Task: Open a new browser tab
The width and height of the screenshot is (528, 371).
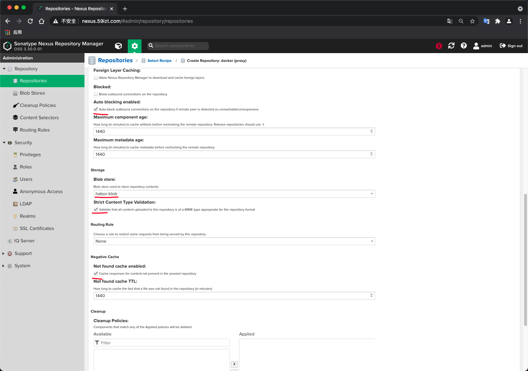Action: coord(125,8)
